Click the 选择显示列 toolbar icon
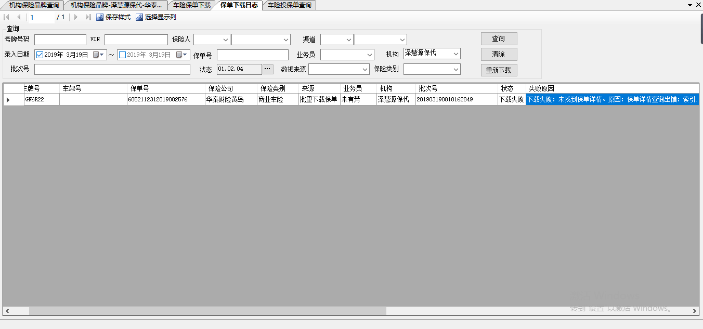The image size is (703, 329). pyautogui.click(x=139, y=17)
